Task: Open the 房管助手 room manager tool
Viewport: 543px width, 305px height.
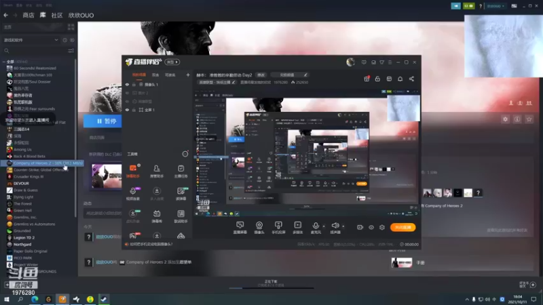Action: pos(157,171)
